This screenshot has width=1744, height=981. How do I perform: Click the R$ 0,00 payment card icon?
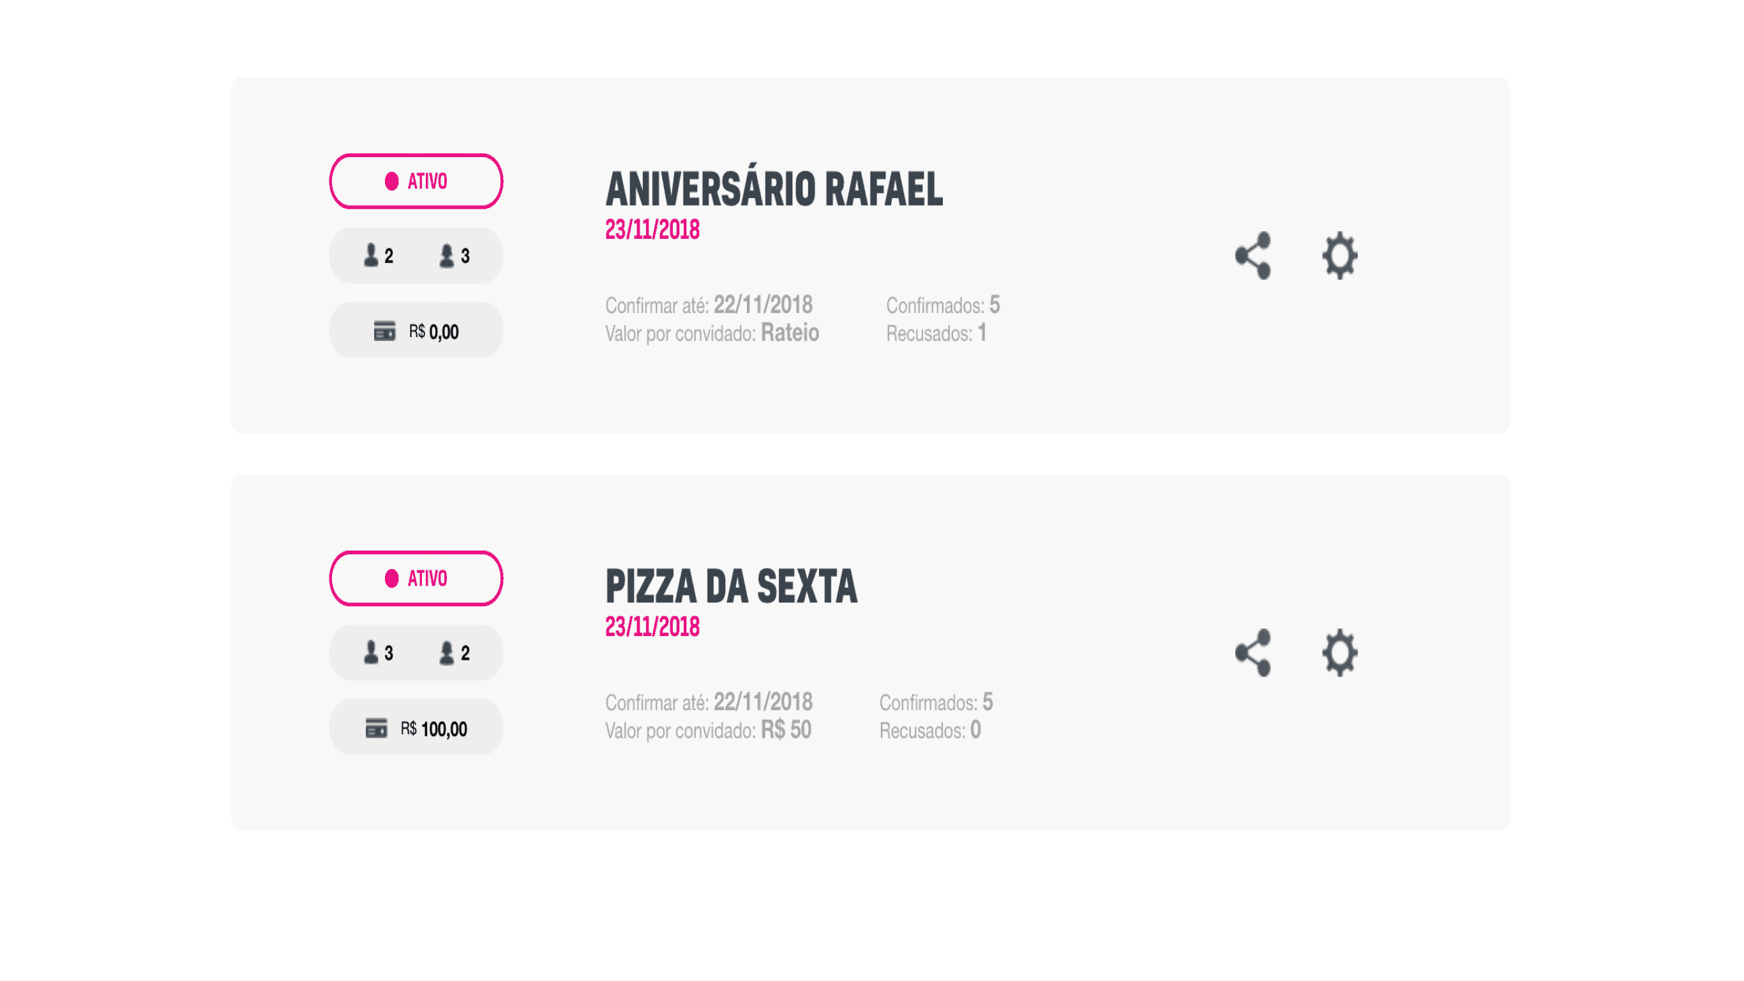coord(384,331)
